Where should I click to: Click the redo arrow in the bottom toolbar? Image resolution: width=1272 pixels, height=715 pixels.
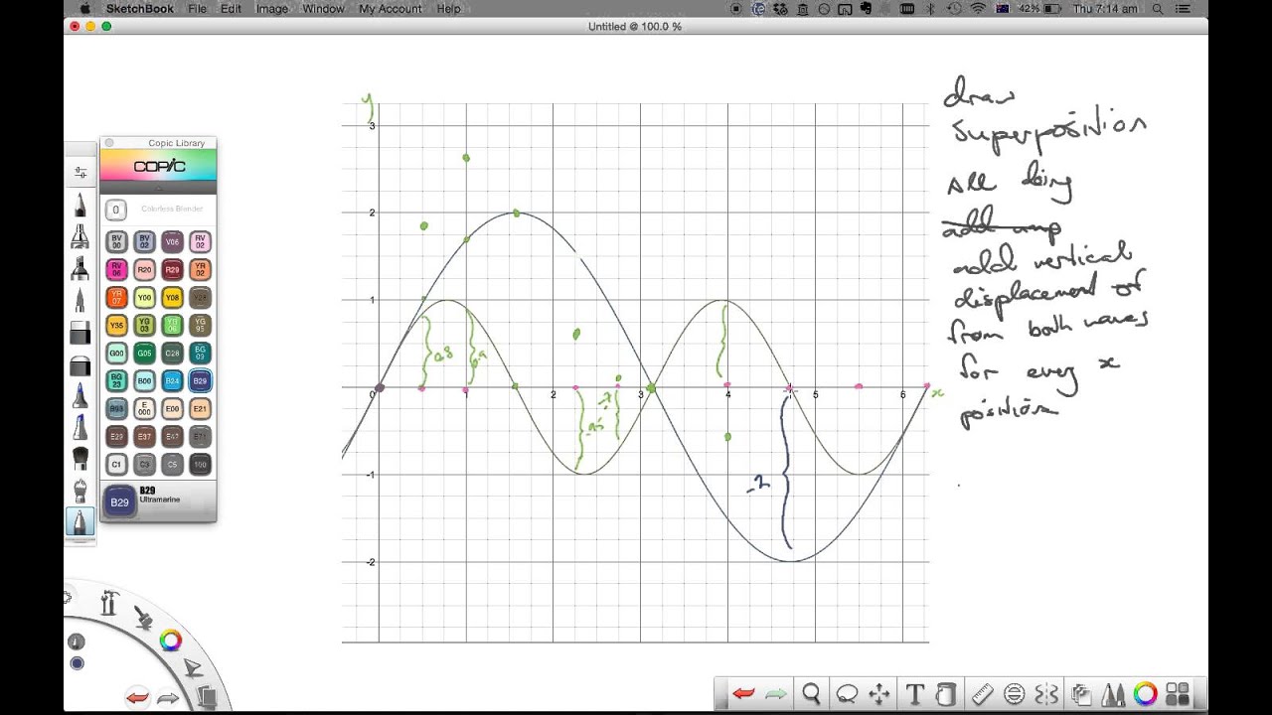tap(777, 694)
